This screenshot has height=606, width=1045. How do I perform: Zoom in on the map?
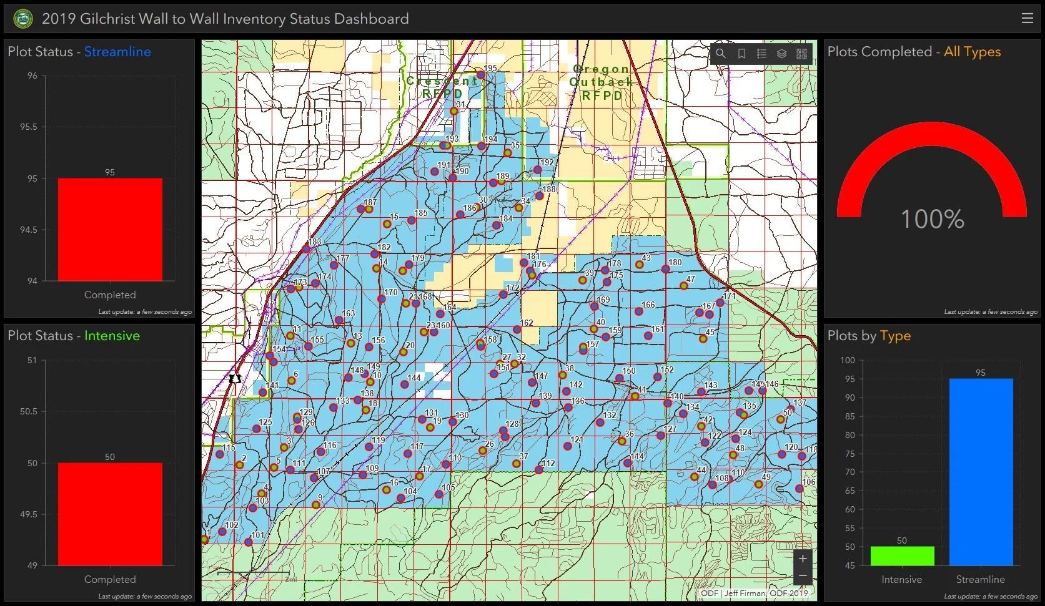(803, 559)
